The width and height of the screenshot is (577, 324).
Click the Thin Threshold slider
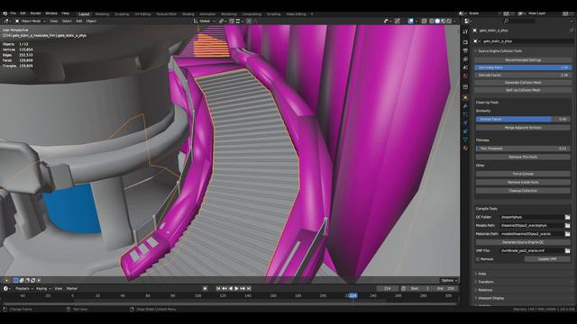click(x=523, y=148)
